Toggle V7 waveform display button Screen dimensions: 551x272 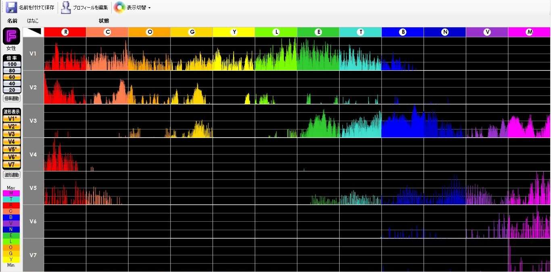(x=11, y=165)
